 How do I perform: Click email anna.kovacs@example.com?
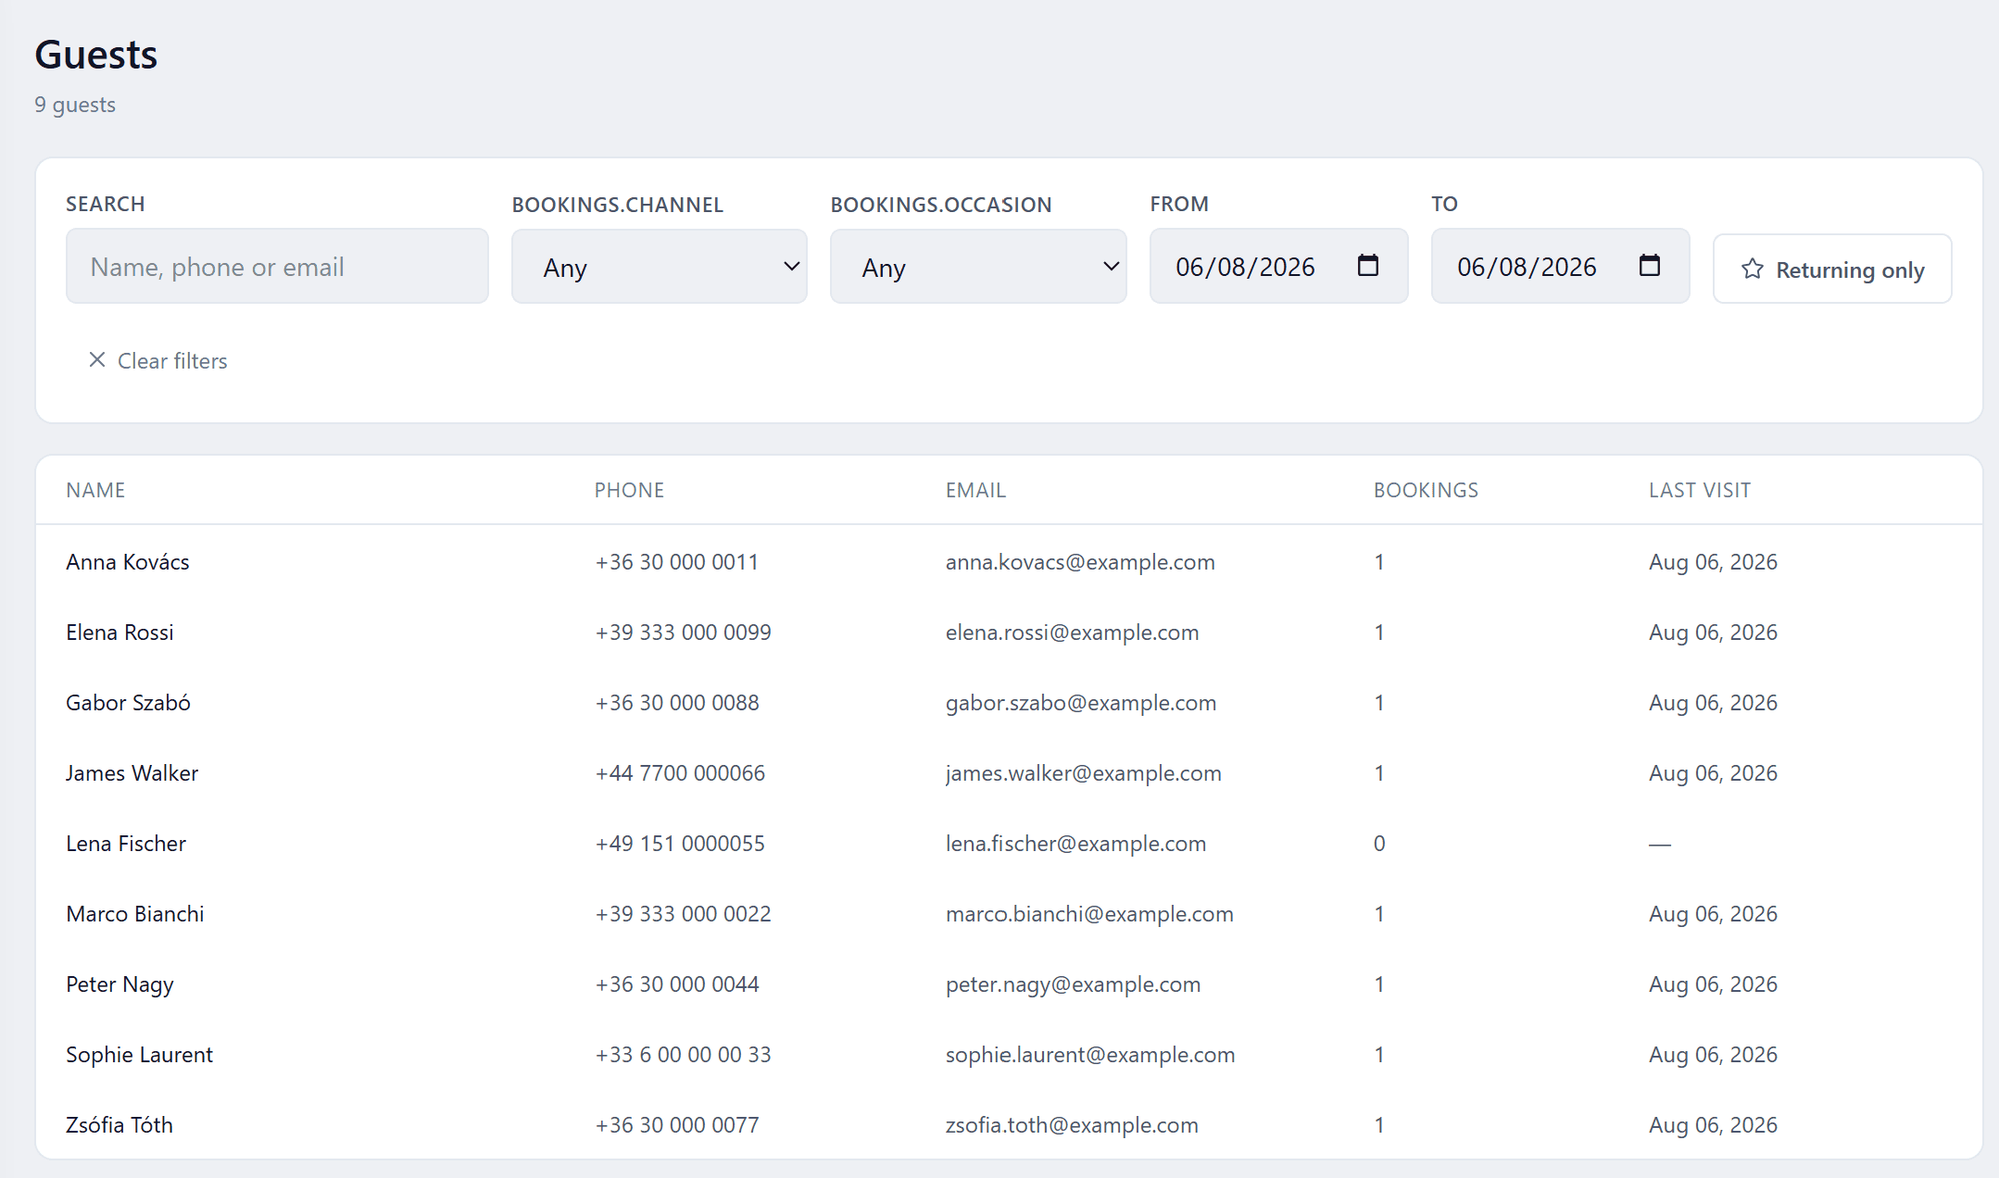click(1080, 562)
